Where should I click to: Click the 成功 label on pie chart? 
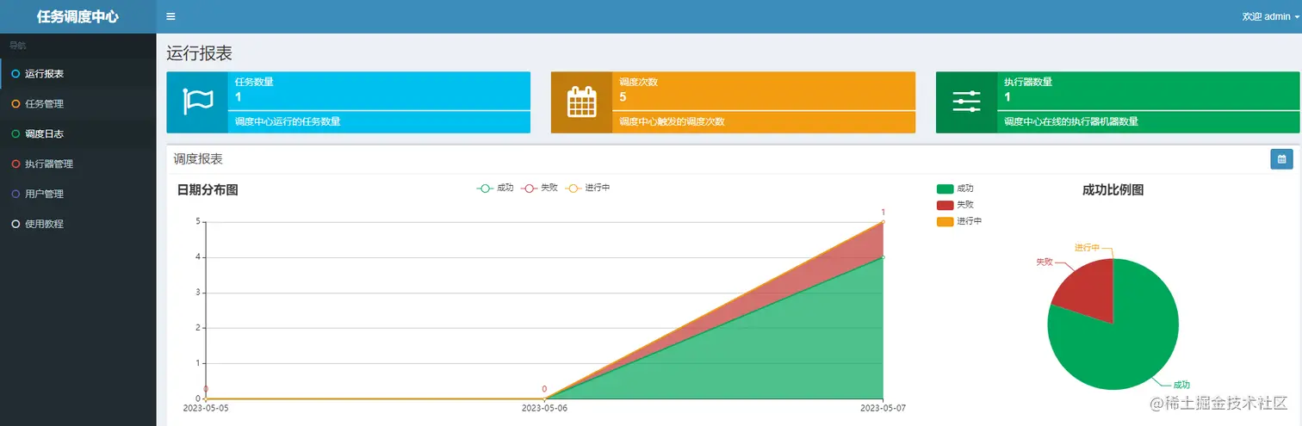(x=1181, y=385)
